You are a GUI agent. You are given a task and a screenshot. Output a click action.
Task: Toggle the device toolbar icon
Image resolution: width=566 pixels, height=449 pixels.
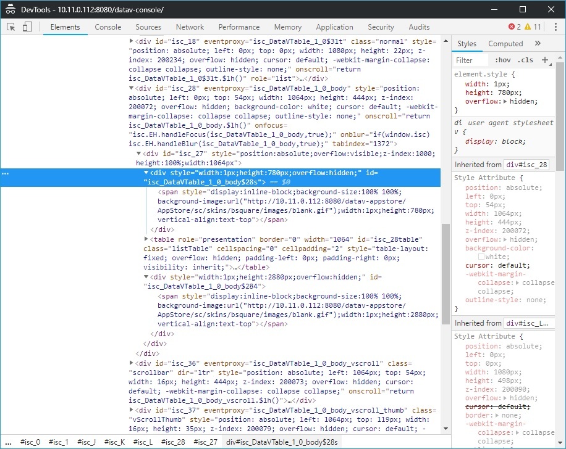click(27, 27)
